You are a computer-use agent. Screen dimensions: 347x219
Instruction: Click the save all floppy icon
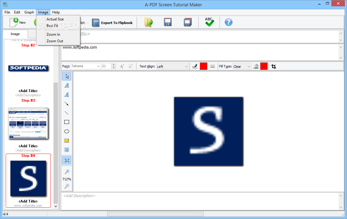[x=188, y=22]
